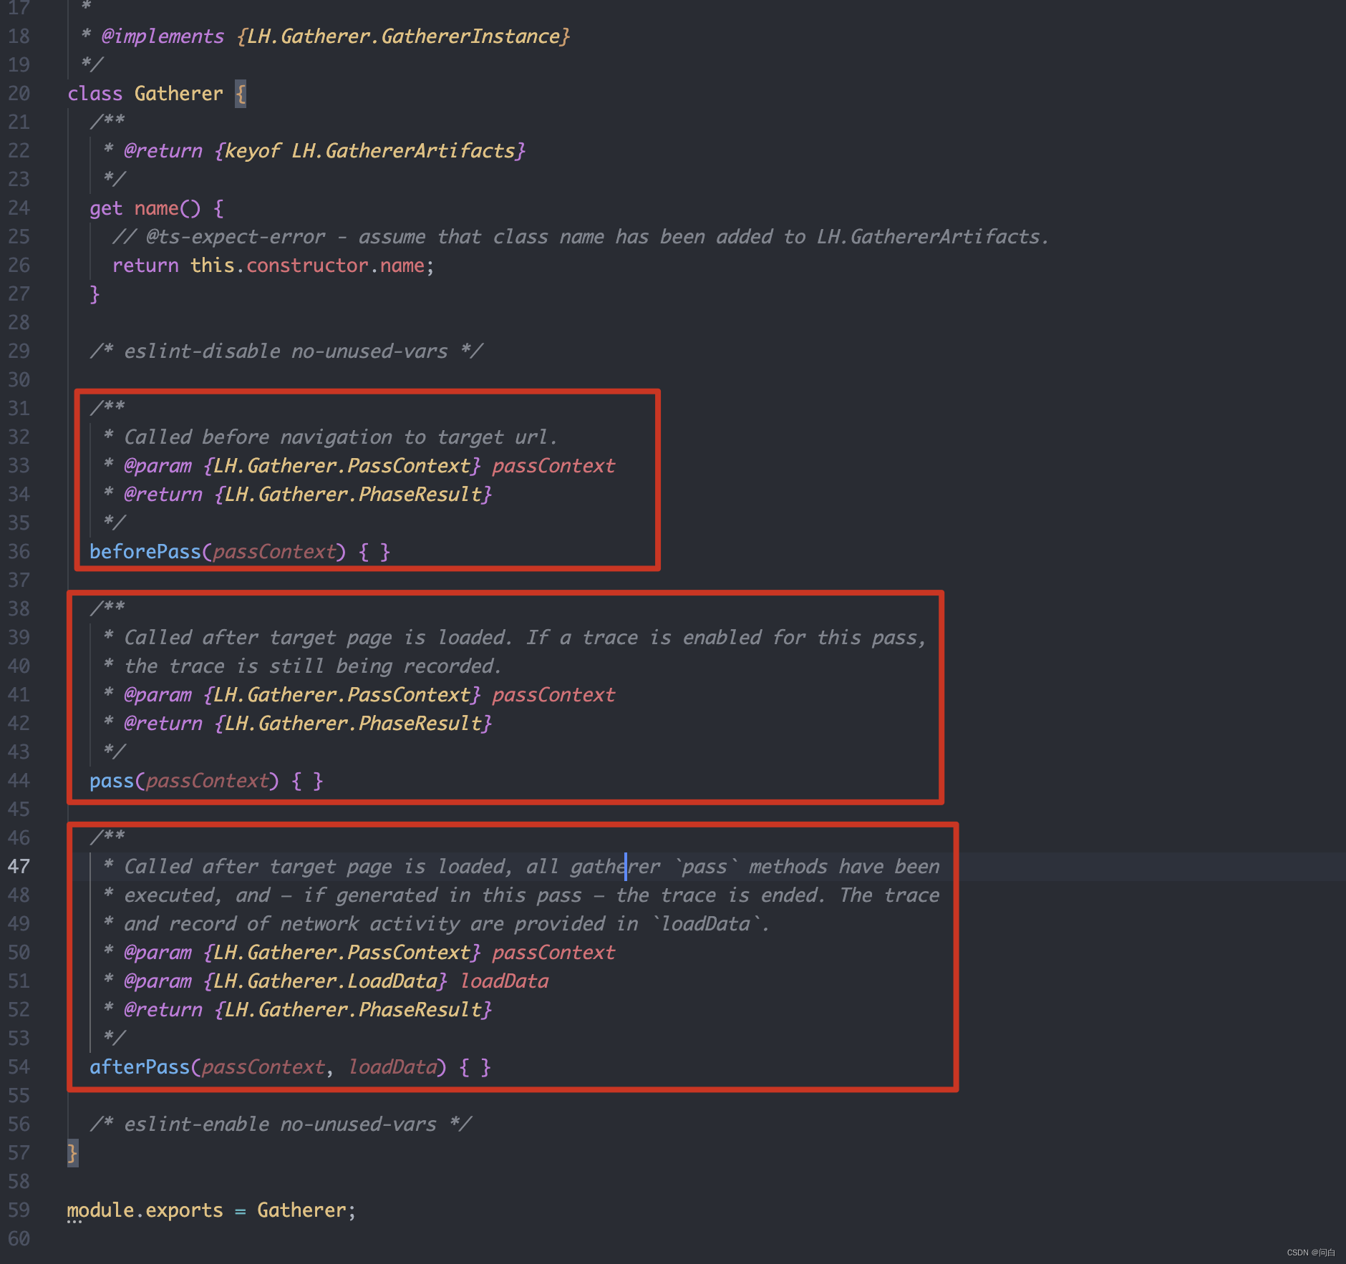Screen dimensions: 1346x1264
Task: Click the 'return' keyword on line 26
Action: (145, 266)
